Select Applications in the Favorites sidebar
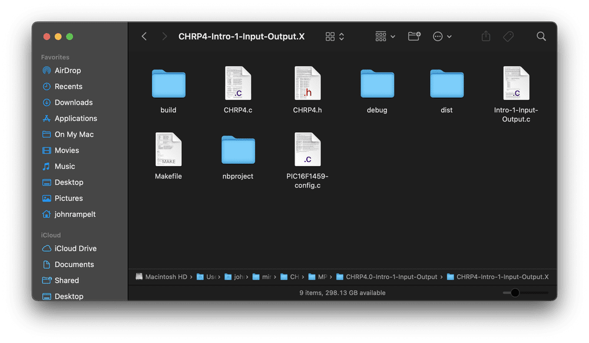 coord(74,118)
